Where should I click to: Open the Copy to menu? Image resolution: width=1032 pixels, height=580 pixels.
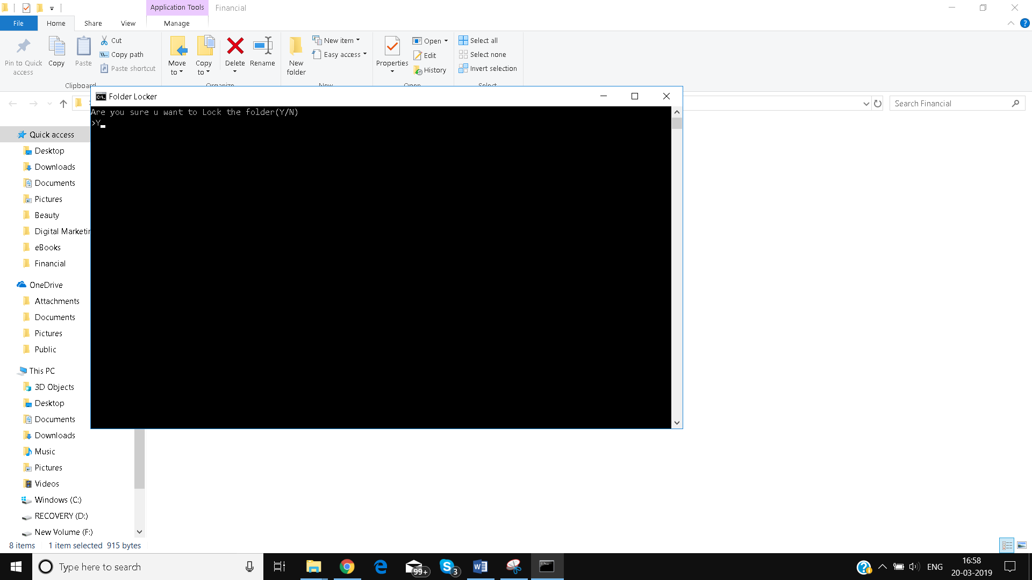point(204,56)
